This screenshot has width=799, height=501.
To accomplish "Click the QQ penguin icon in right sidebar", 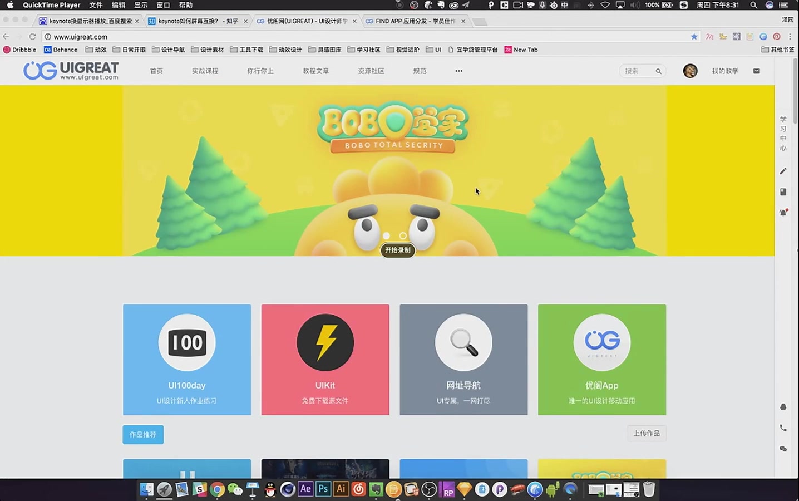I will (783, 407).
